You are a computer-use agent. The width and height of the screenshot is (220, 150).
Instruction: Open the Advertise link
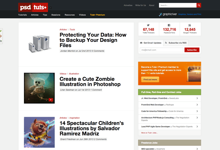pyautogui.click(x=128, y=5)
